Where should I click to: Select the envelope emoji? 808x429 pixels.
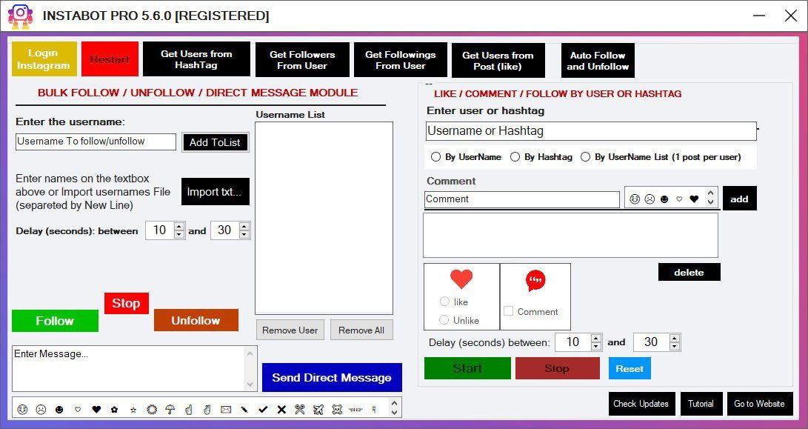(225, 408)
